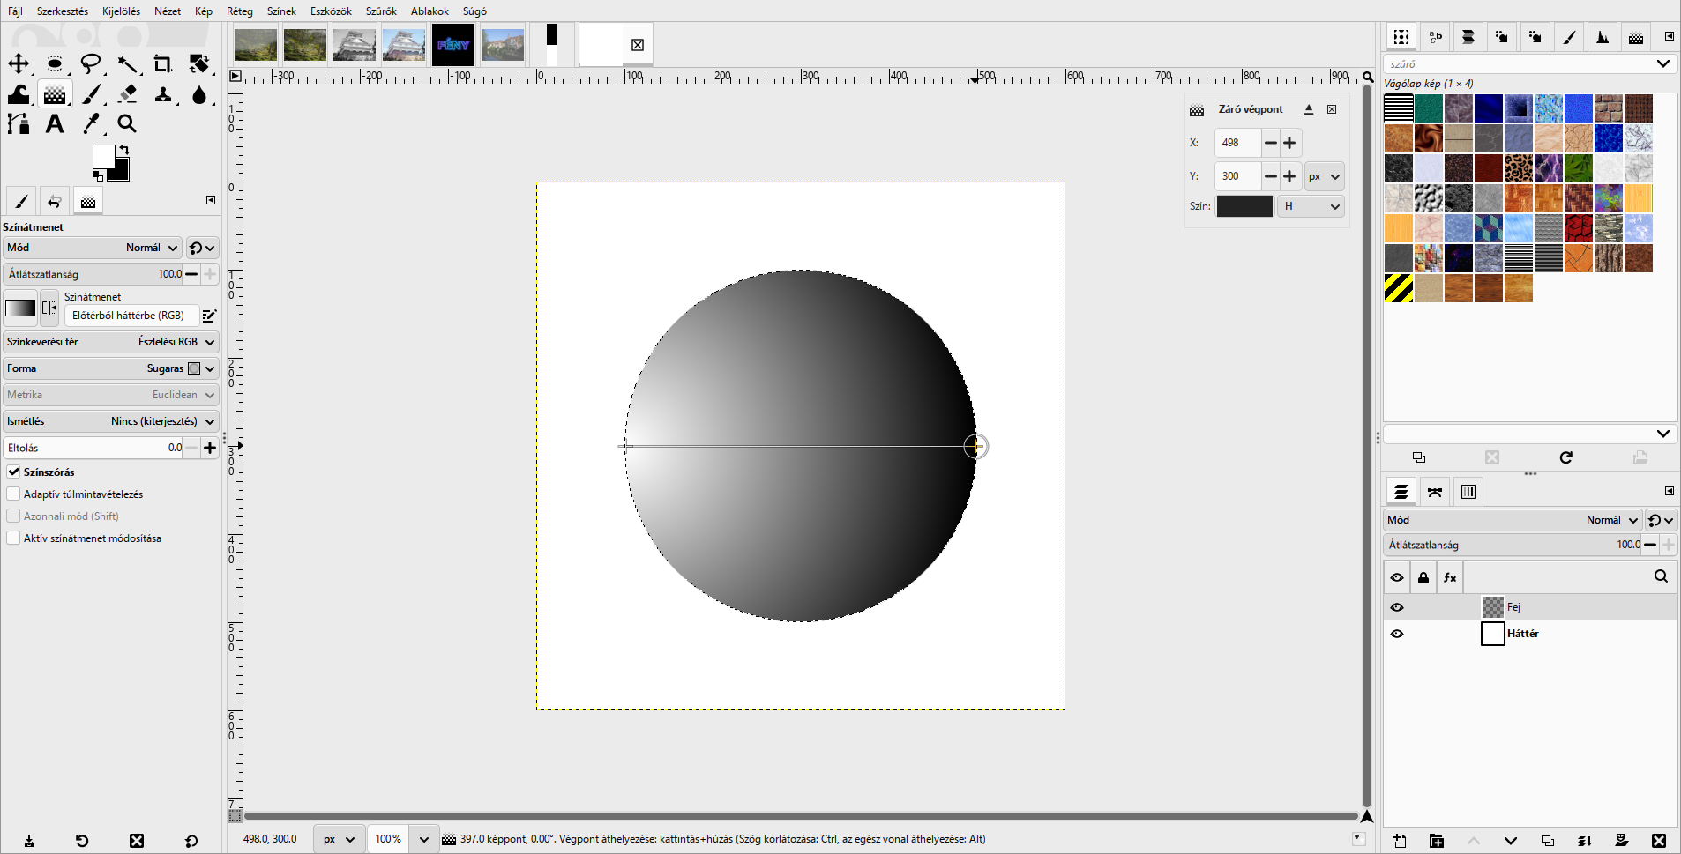Viewport: 1681px width, 854px height.
Task: Edit the Előtérből háttérbe gradient
Action: click(210, 316)
